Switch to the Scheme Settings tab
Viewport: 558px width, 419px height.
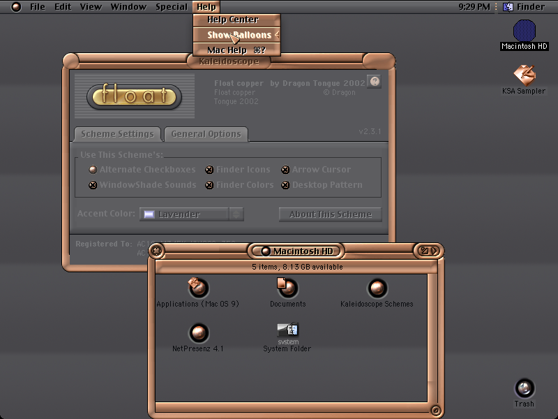coord(117,134)
